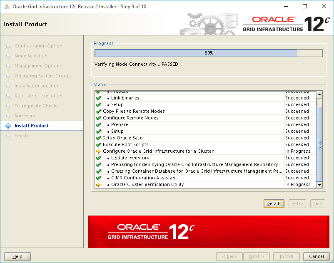Screen dimensions: 334x263
Task: Select the Execute Root Scripts row
Action: point(206,144)
